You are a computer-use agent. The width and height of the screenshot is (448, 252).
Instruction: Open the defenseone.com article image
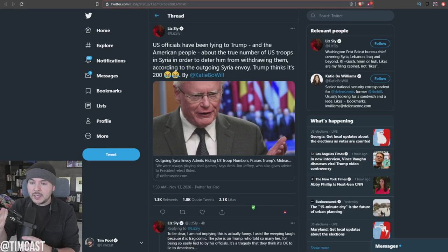pos(224,118)
